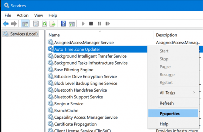Image resolution: width=203 pixels, height=132 pixels.
Task: Click the Restart Service toolbar icon
Action: [108, 24]
